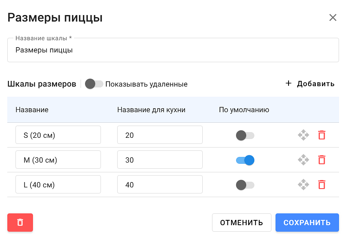The image size is (350, 239).
Task: Toggle Показывать удаленные switch
Action: click(x=94, y=84)
